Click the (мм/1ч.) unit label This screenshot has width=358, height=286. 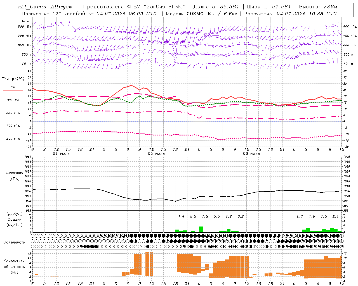[x=15, y=225]
